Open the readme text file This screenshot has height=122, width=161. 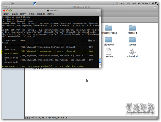(x=108, y=52)
